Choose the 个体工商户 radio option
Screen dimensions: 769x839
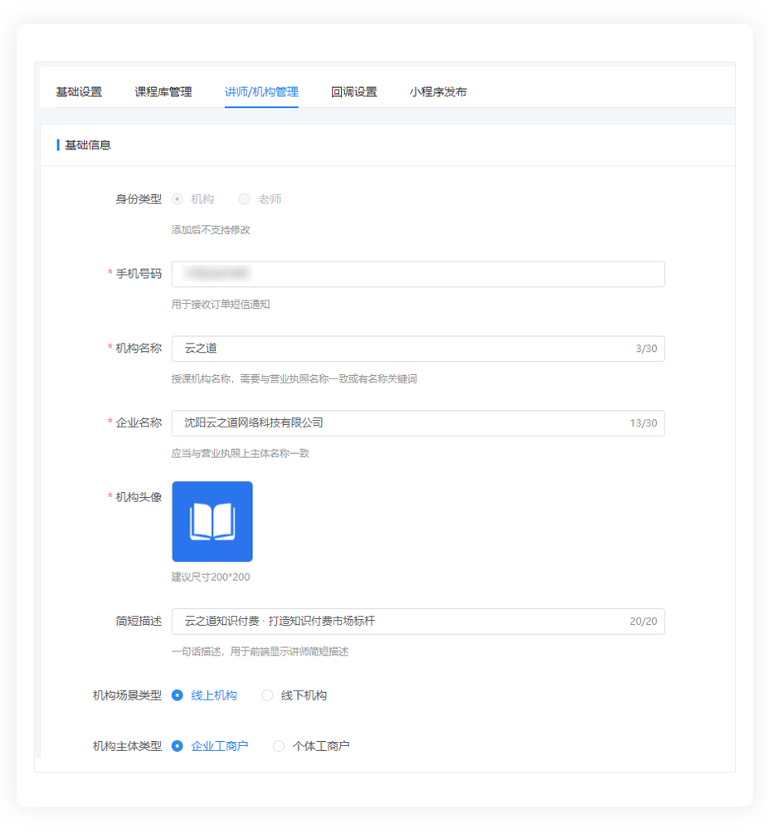279,746
